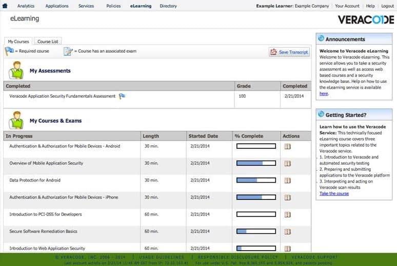Open the Analytics menu

[26, 6]
